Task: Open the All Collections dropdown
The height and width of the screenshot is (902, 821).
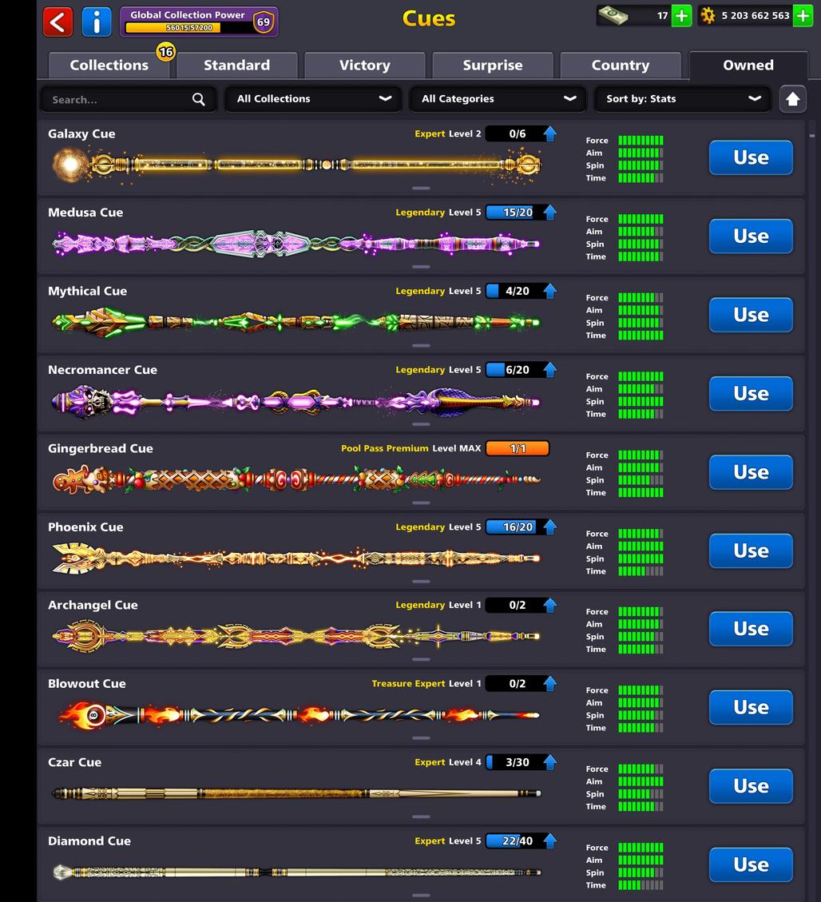Action: 313,99
